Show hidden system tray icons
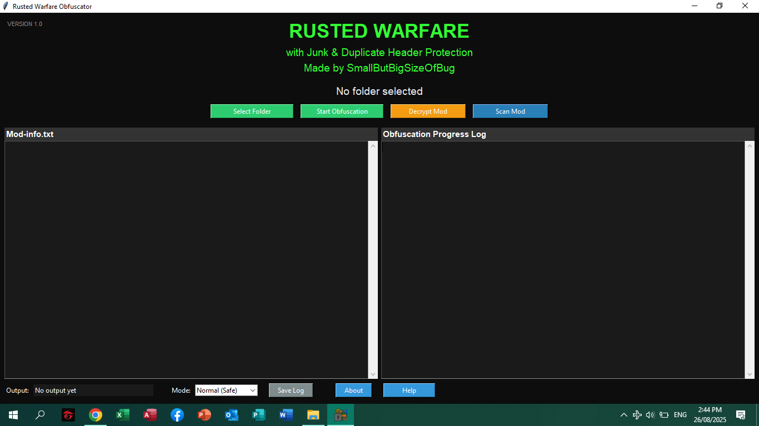759x426 pixels. [x=623, y=415]
